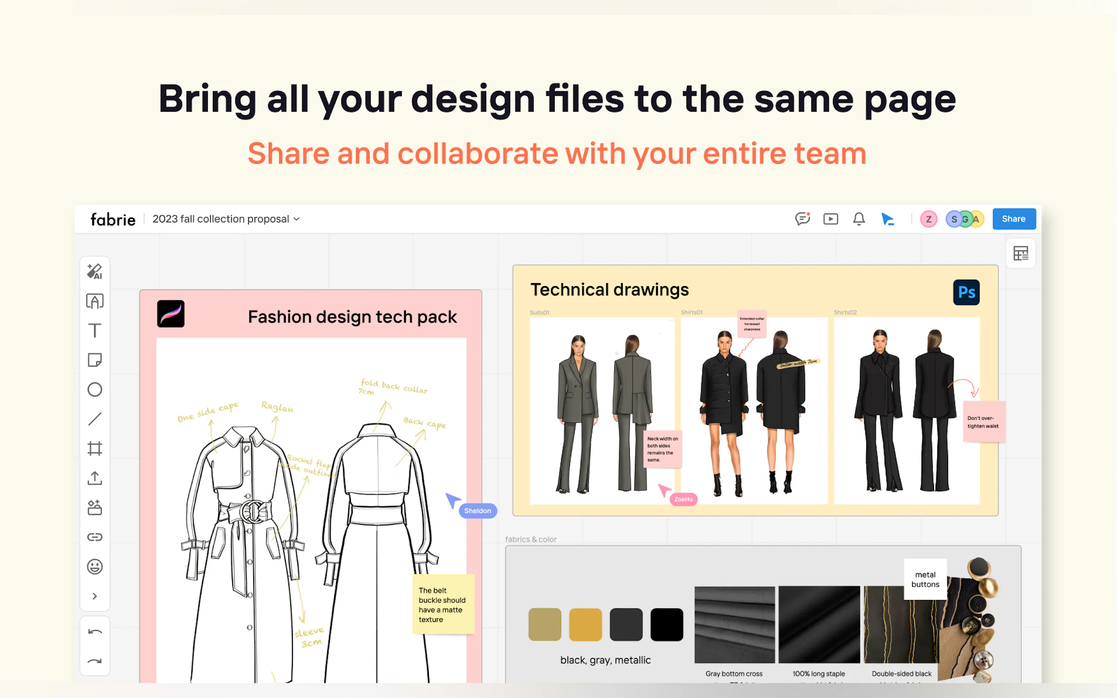Click the Suits01 frame label

(x=539, y=313)
